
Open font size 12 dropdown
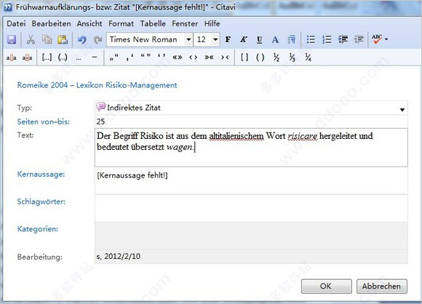[215, 39]
